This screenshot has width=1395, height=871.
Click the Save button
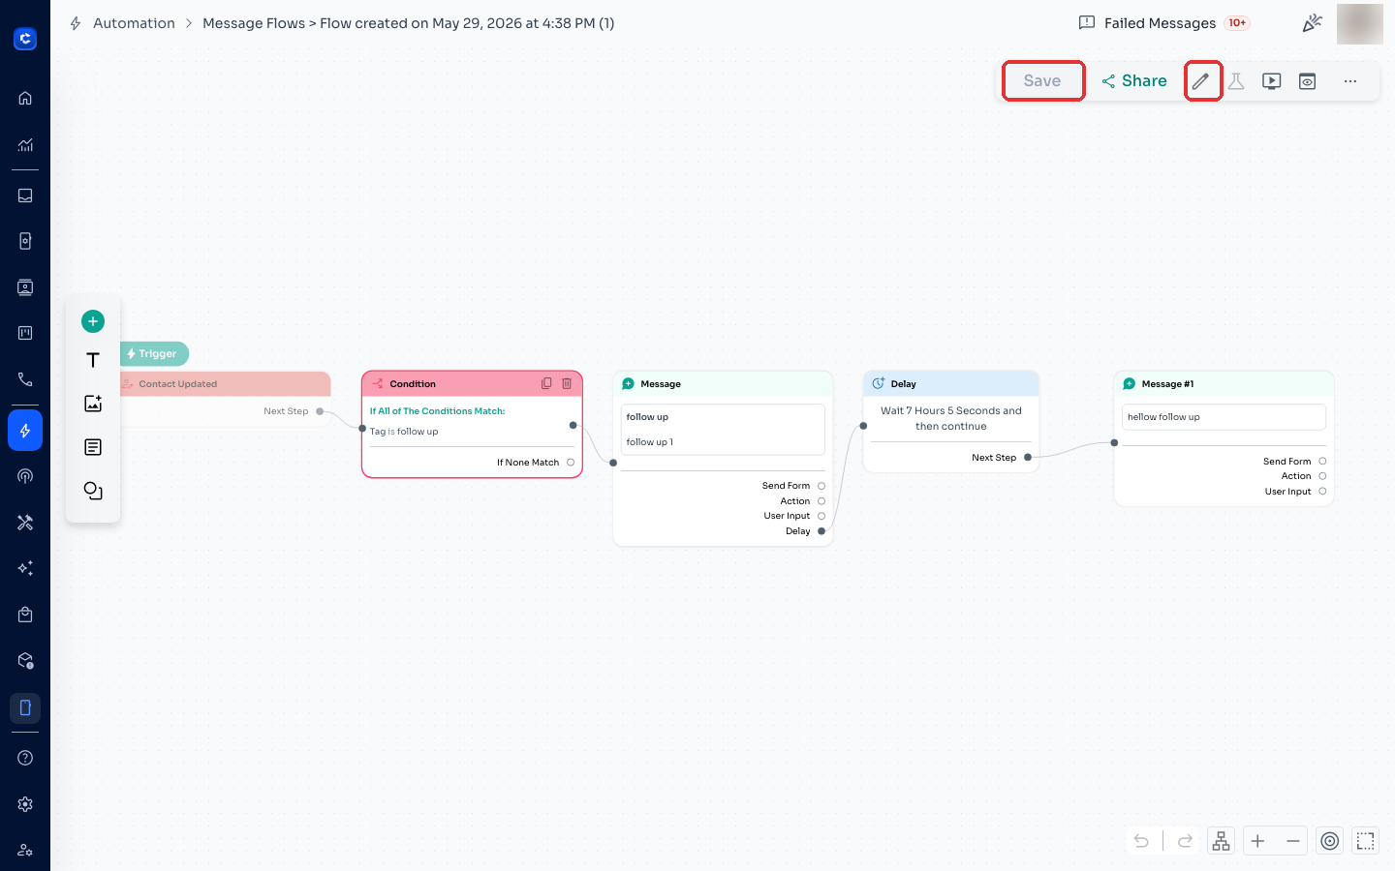point(1042,81)
